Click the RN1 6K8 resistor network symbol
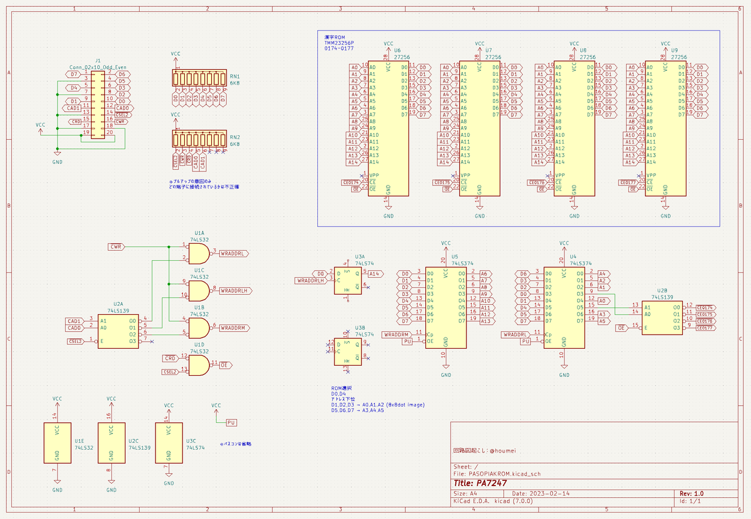751x519 pixels. coord(199,76)
